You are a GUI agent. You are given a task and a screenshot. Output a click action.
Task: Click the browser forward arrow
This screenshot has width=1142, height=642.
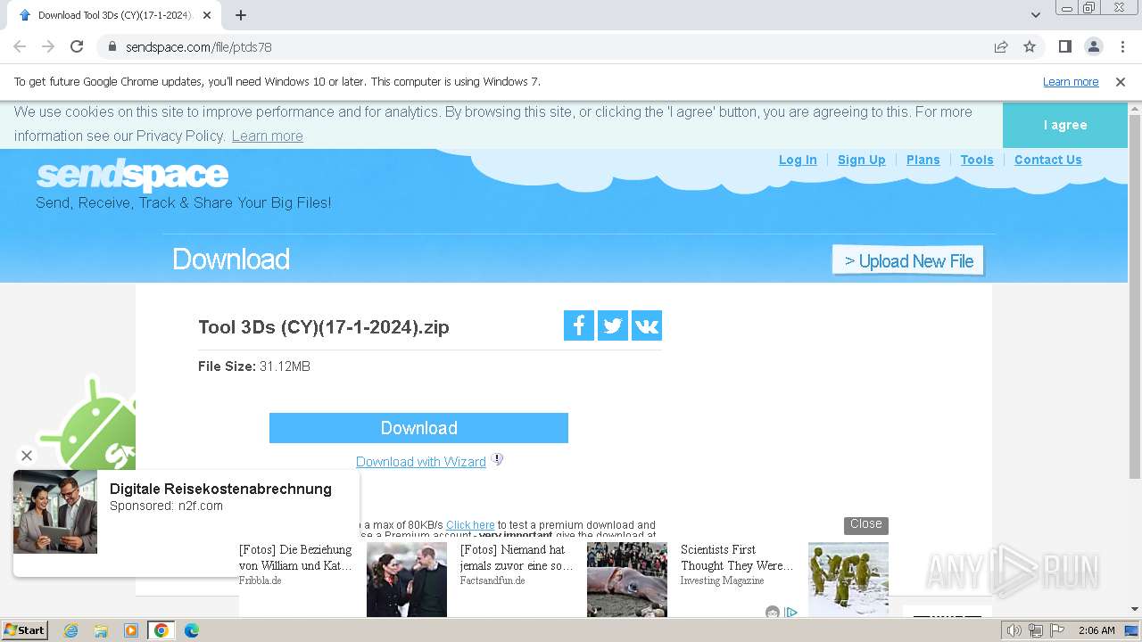coord(48,46)
